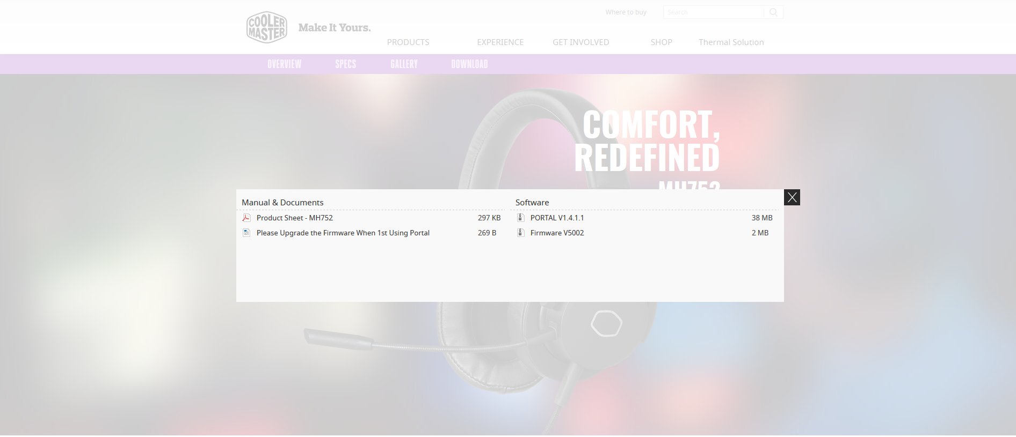
Task: Switch to the GALLERY tab
Action: click(x=404, y=64)
